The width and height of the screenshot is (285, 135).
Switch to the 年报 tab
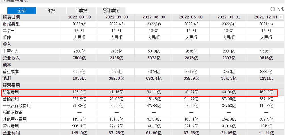tap(51, 11)
